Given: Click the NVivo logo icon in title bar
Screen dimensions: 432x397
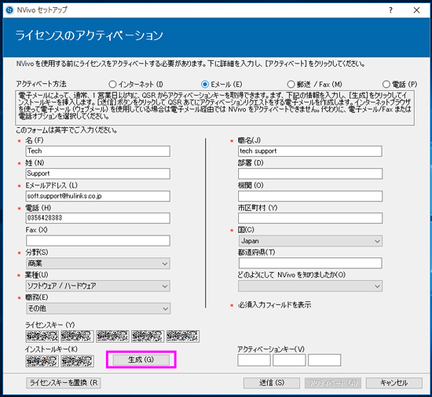Looking at the screenshot, I should coord(9,10).
